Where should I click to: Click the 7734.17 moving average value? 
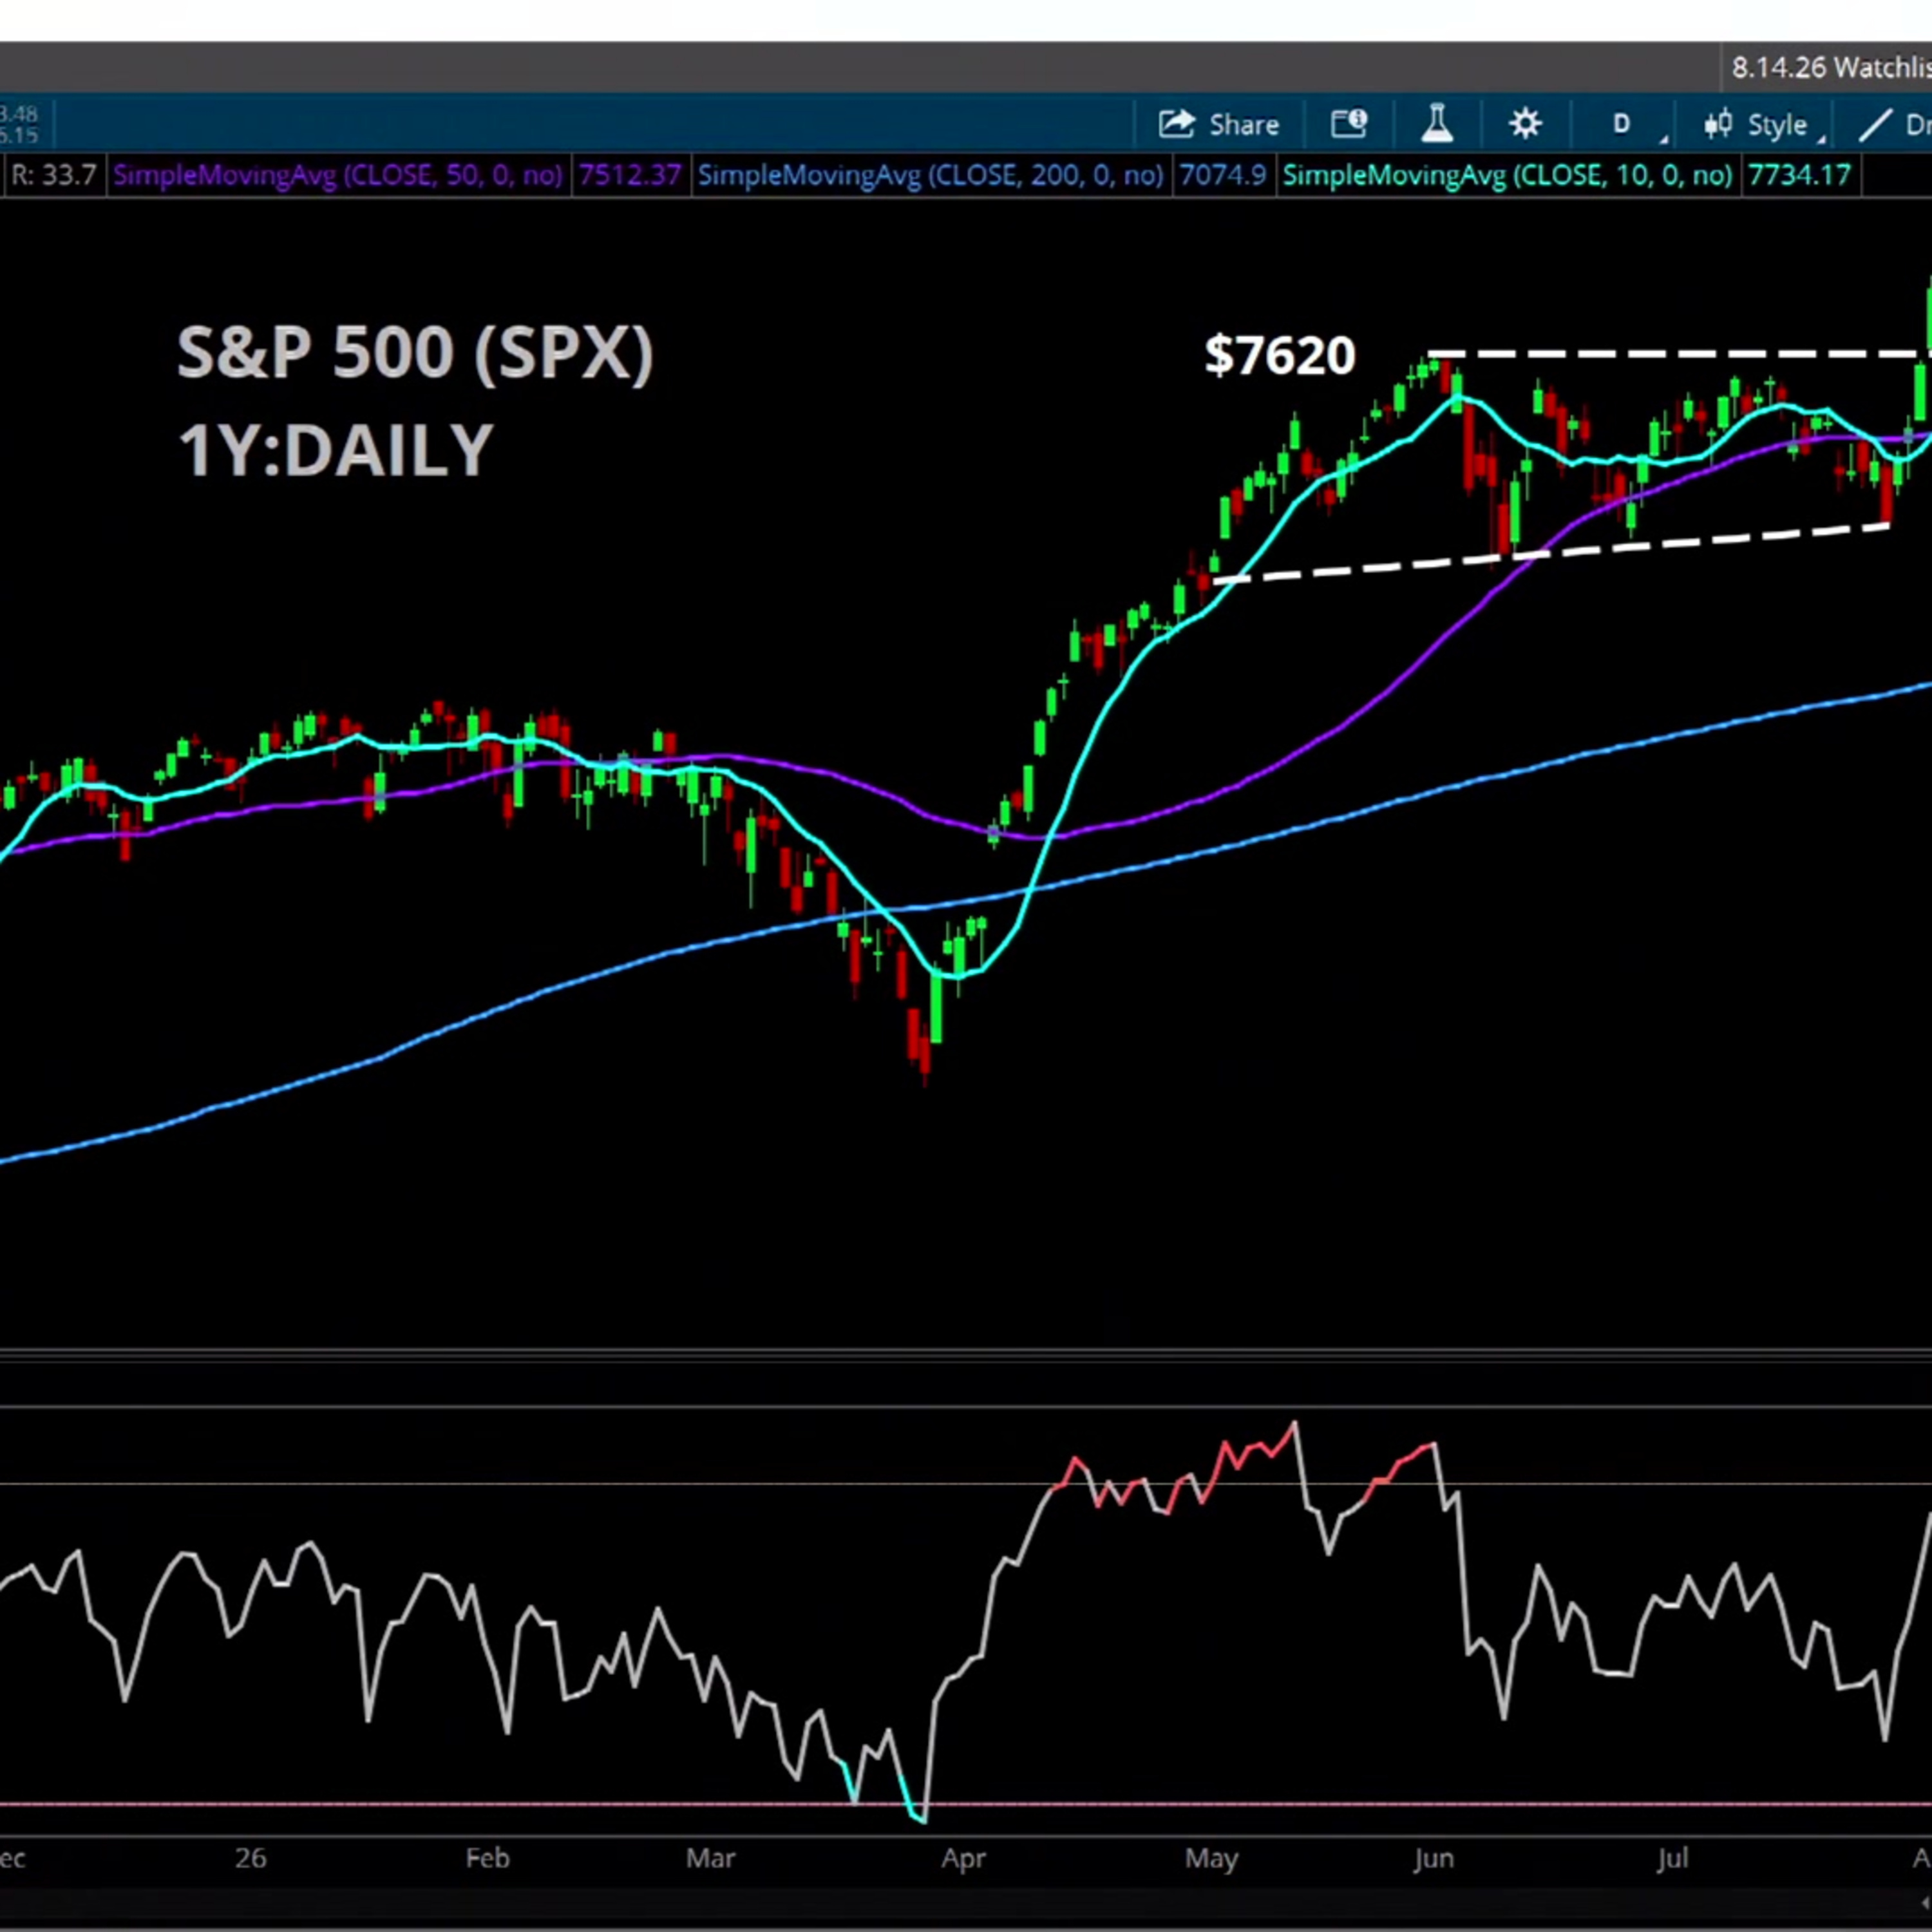(1799, 176)
